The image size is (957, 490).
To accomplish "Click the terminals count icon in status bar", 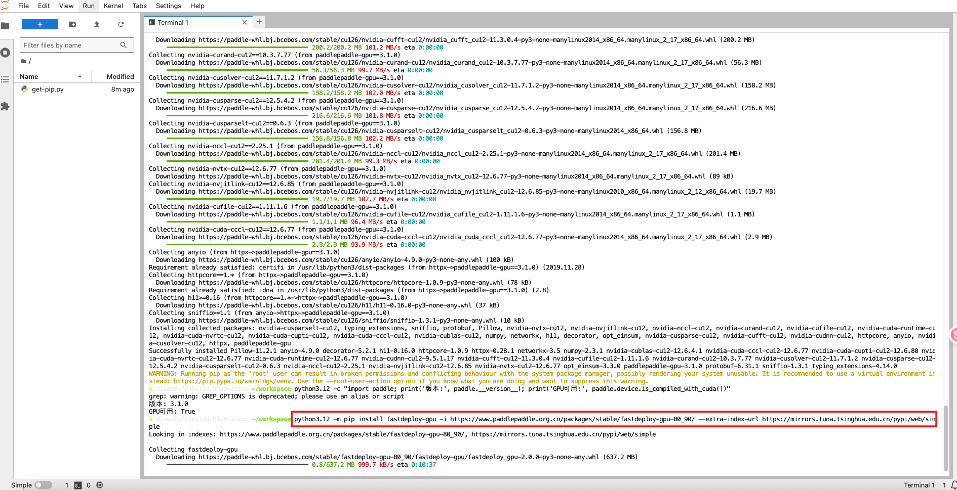I will pyautogui.click(x=78, y=485).
